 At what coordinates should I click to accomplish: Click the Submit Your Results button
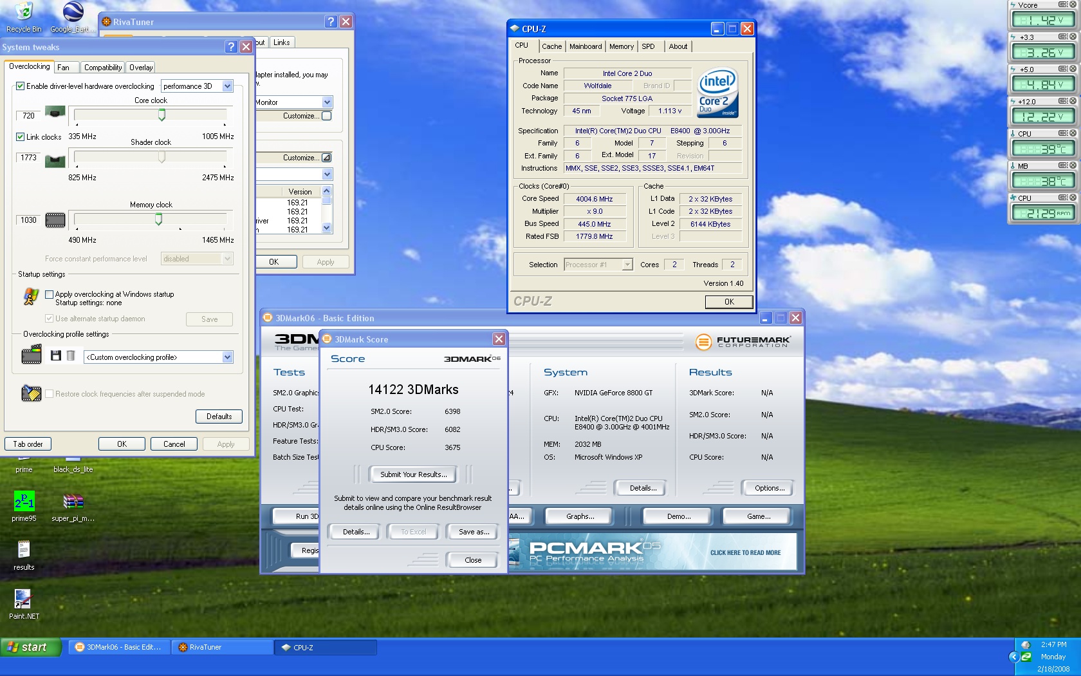coord(412,474)
